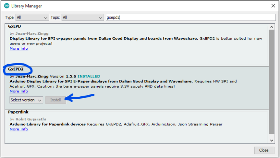Close the Library Manager window with X
The width and height of the screenshot is (280, 158).
[273, 6]
